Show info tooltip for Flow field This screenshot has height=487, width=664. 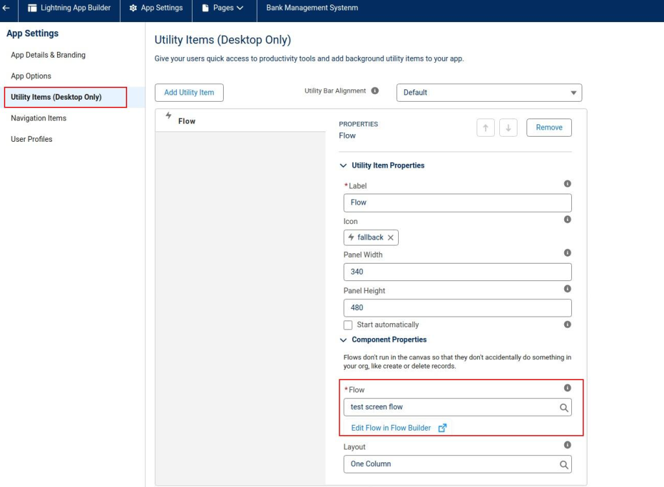tap(567, 388)
